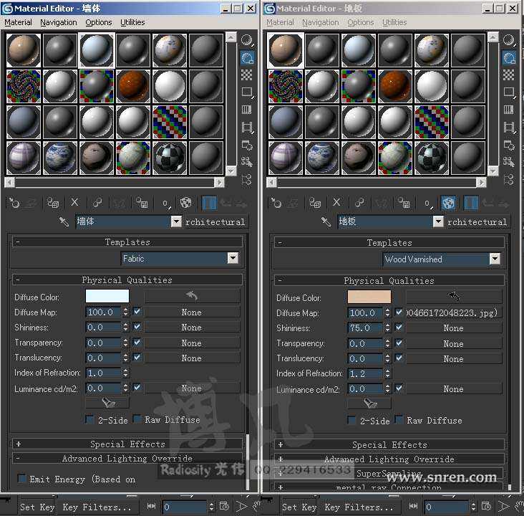The image size is (524, 516).
Task: Open Wood Varnished template dropdown
Action: coord(495,259)
